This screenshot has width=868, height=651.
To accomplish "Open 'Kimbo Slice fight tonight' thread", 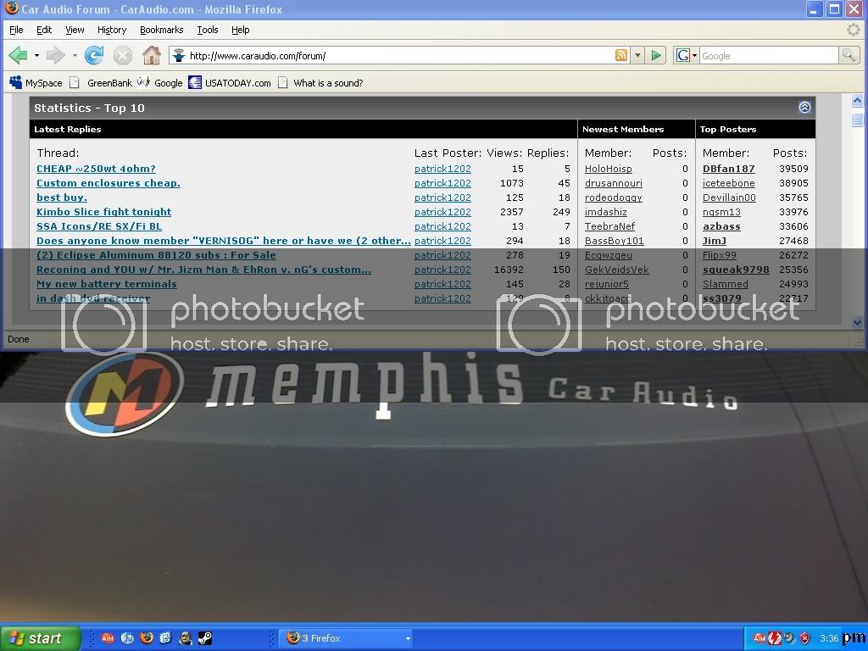I will 104,212.
